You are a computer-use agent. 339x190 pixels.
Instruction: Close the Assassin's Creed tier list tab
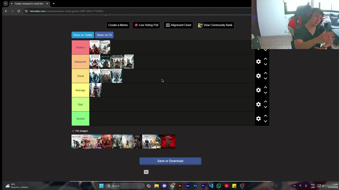click(47, 4)
